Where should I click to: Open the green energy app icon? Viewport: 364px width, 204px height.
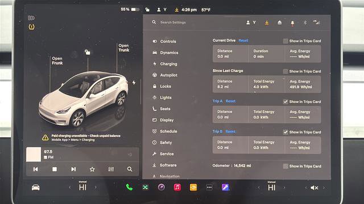[x=146, y=188]
